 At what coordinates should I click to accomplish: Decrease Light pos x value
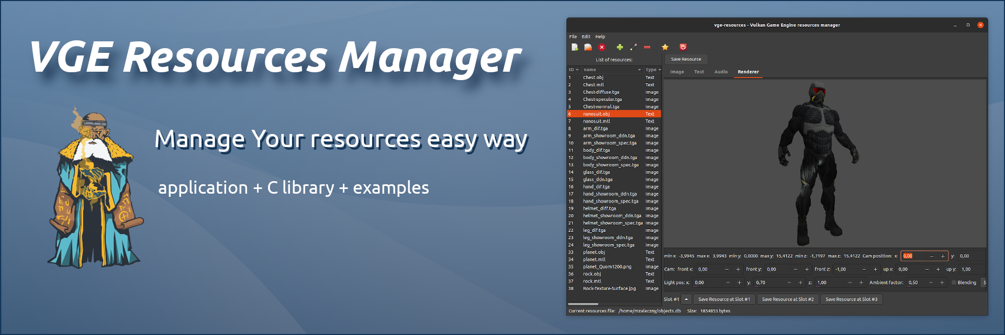728,283
